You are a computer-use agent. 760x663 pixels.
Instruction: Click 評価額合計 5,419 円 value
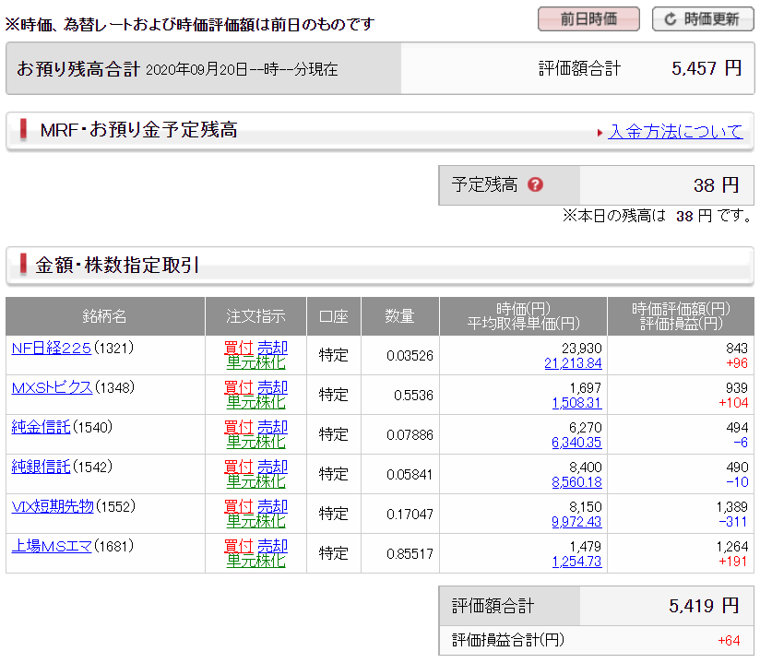click(704, 606)
